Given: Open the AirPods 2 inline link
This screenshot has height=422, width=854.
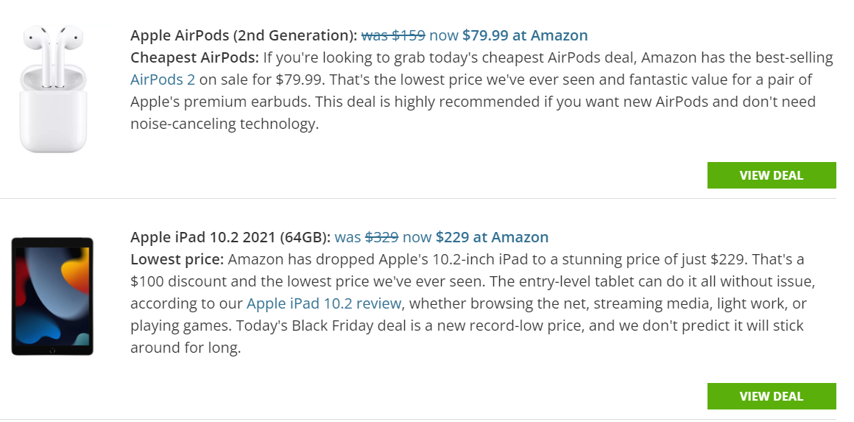Looking at the screenshot, I should click(162, 80).
